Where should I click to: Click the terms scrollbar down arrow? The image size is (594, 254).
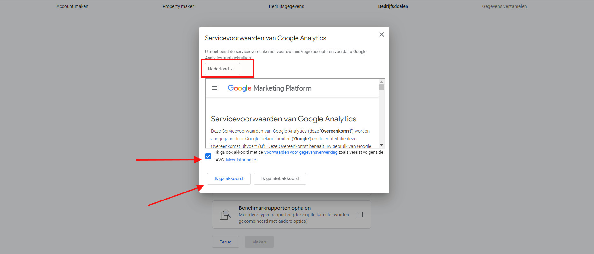[381, 145]
